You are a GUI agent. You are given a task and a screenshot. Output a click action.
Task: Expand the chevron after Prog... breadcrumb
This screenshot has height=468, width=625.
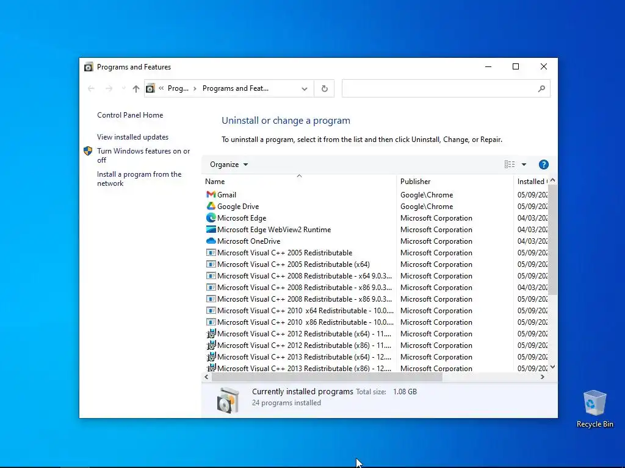[x=195, y=88]
